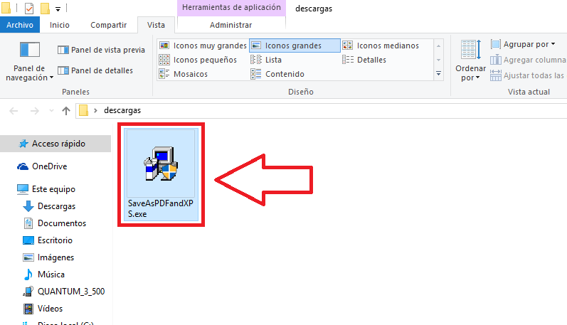Click the folder icon in address bar
The height and width of the screenshot is (325, 567).
click(83, 110)
